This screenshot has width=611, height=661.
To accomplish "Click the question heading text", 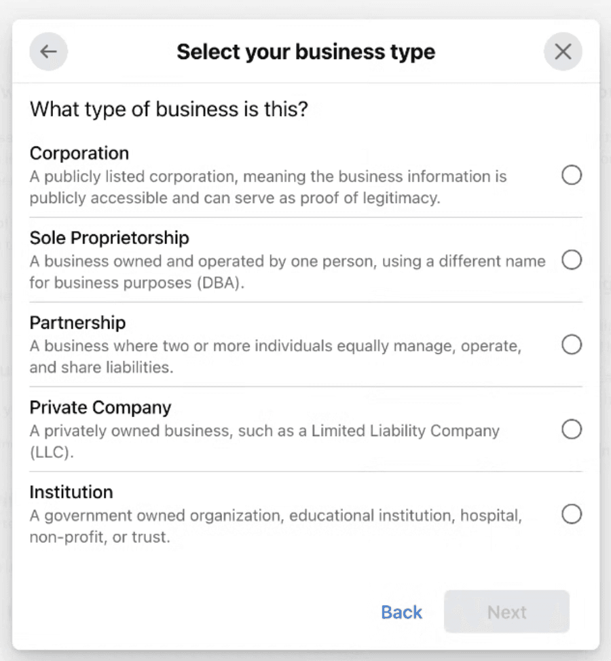I will tap(168, 109).
